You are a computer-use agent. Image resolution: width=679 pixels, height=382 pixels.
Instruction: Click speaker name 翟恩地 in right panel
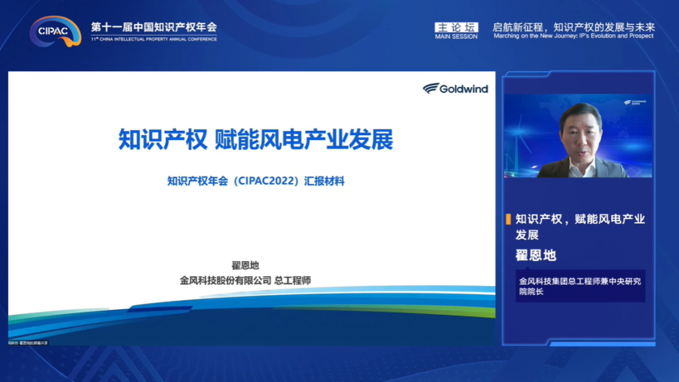click(536, 255)
